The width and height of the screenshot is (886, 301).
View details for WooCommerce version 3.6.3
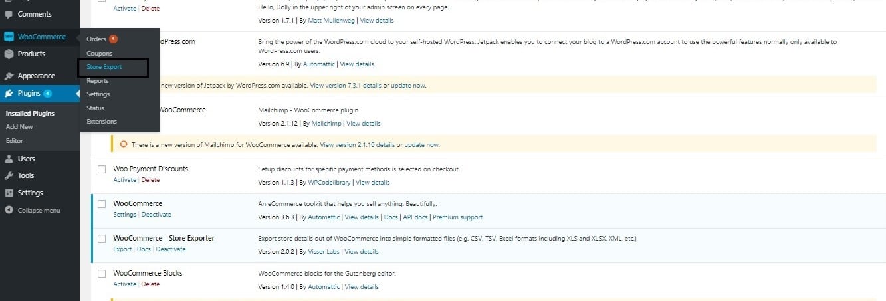362,217
